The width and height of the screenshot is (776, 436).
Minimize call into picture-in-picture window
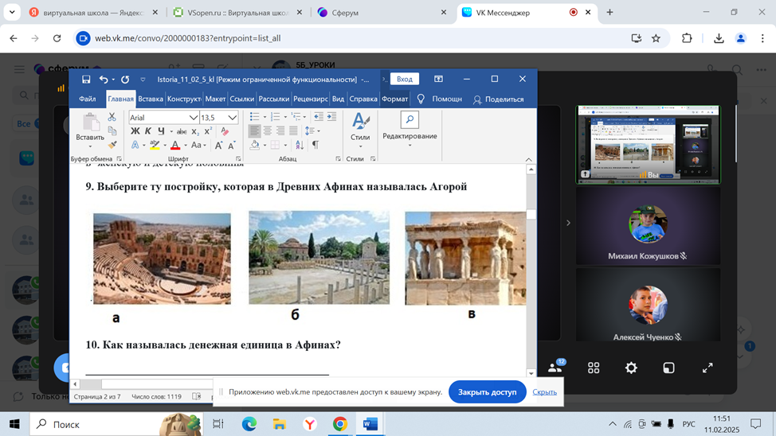point(668,368)
